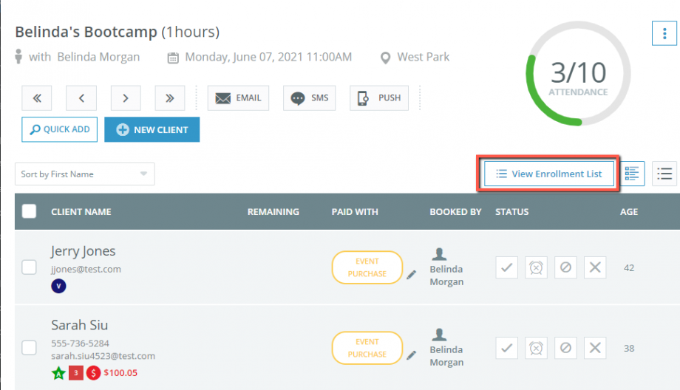
Task: Click the View Enrollment List button
Action: 549,174
